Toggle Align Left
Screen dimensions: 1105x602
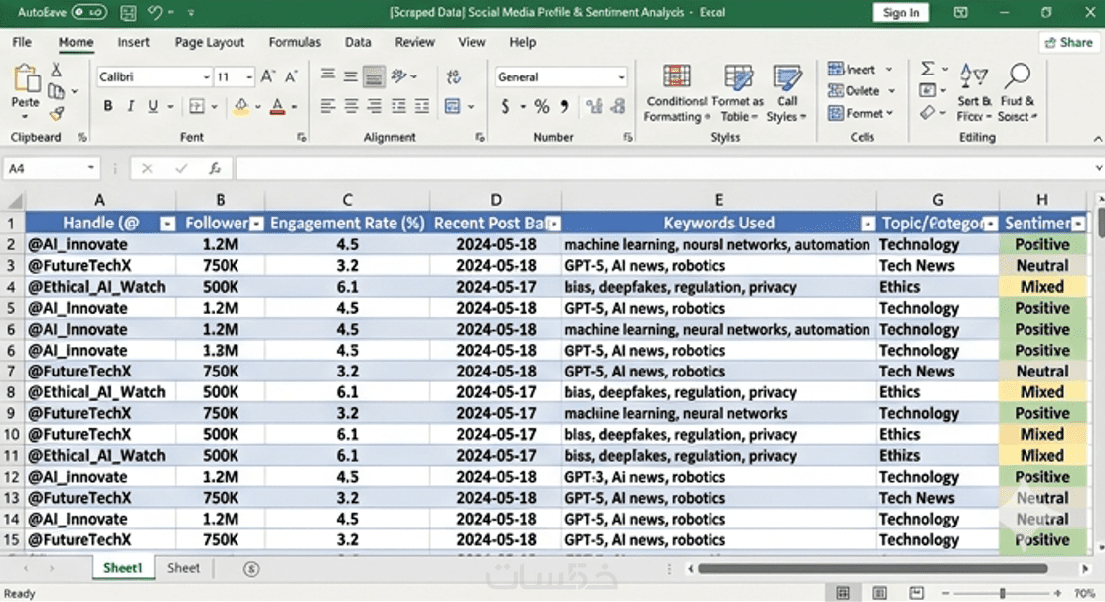pos(328,106)
